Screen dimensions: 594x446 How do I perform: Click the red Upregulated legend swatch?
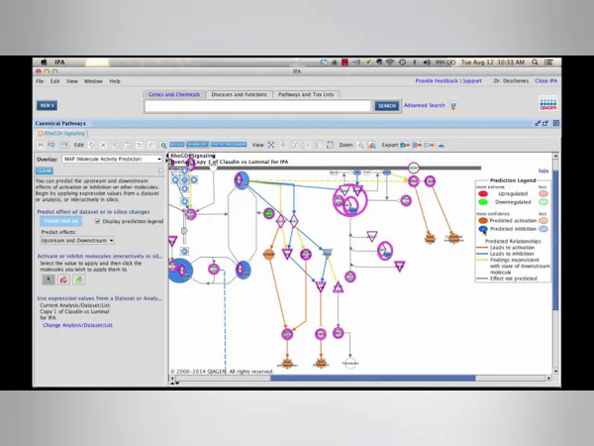[483, 194]
